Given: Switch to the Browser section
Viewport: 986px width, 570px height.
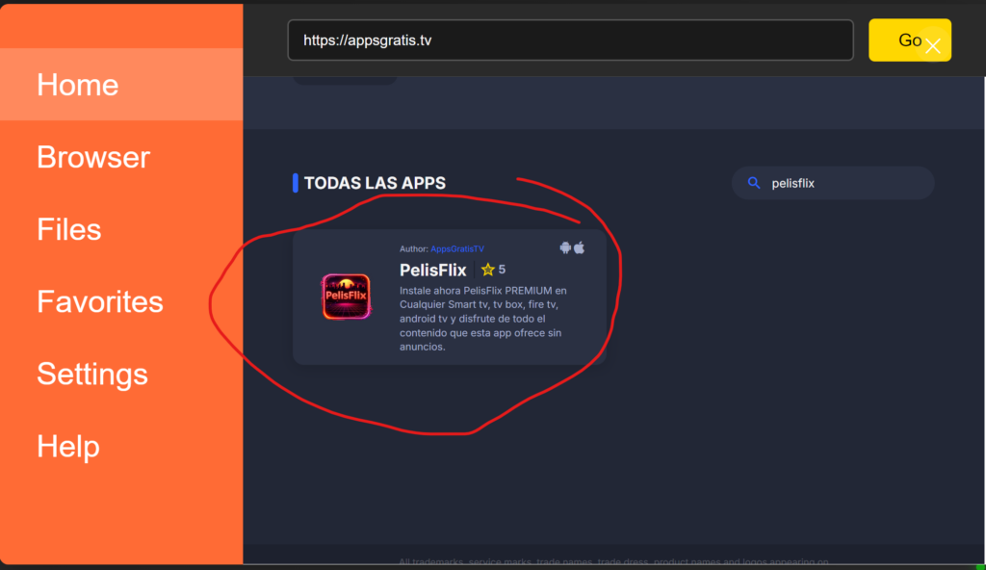Looking at the screenshot, I should 93,157.
